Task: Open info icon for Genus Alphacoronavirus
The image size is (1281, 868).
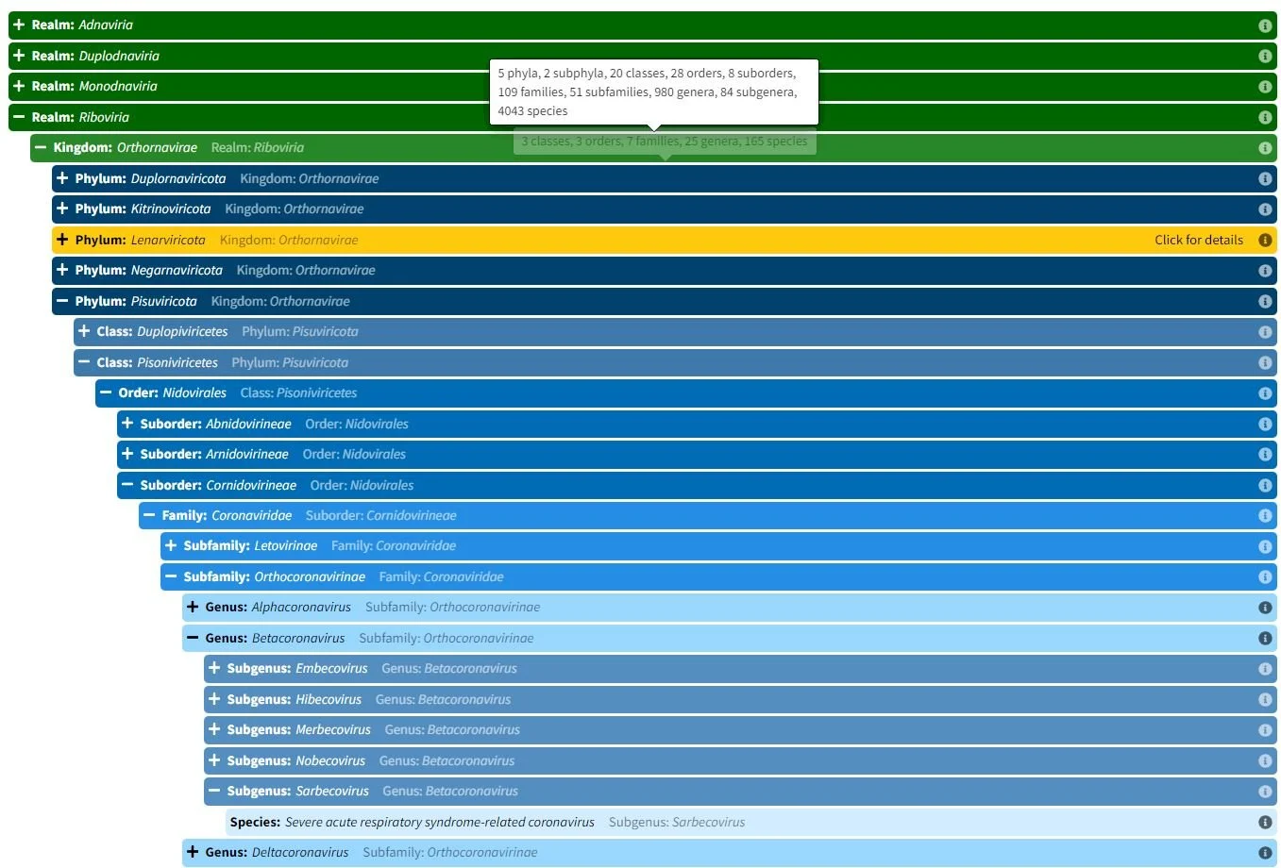Action: [1265, 608]
